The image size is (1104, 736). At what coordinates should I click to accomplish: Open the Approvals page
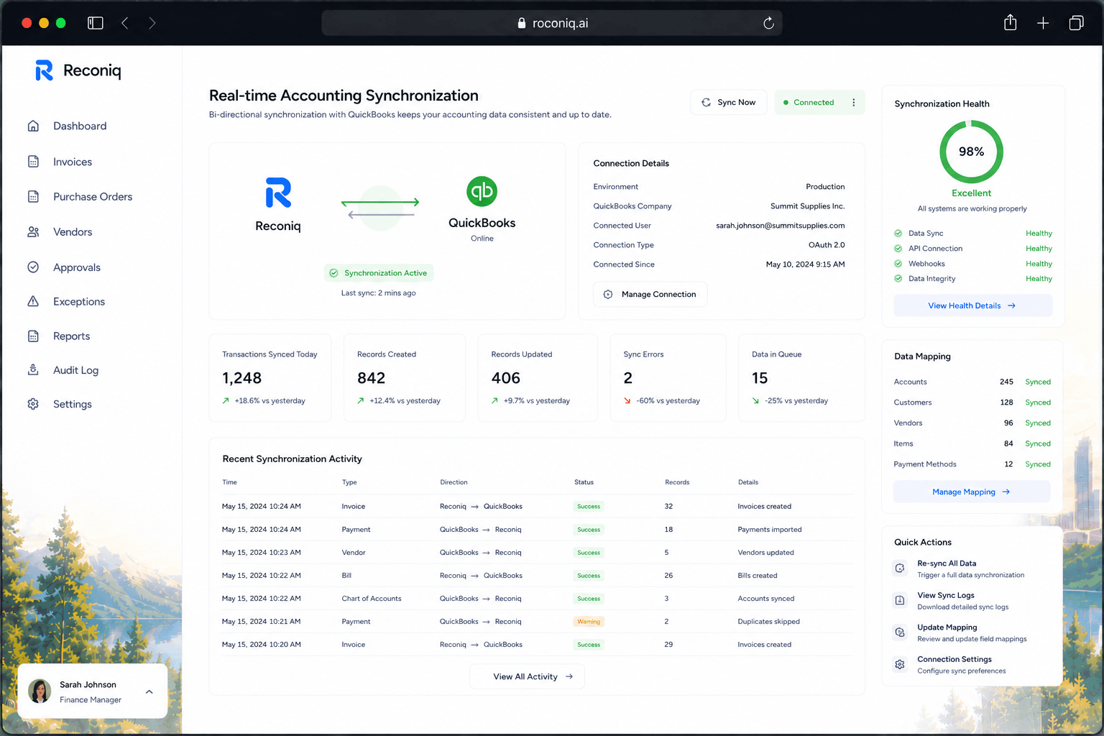[x=77, y=267]
